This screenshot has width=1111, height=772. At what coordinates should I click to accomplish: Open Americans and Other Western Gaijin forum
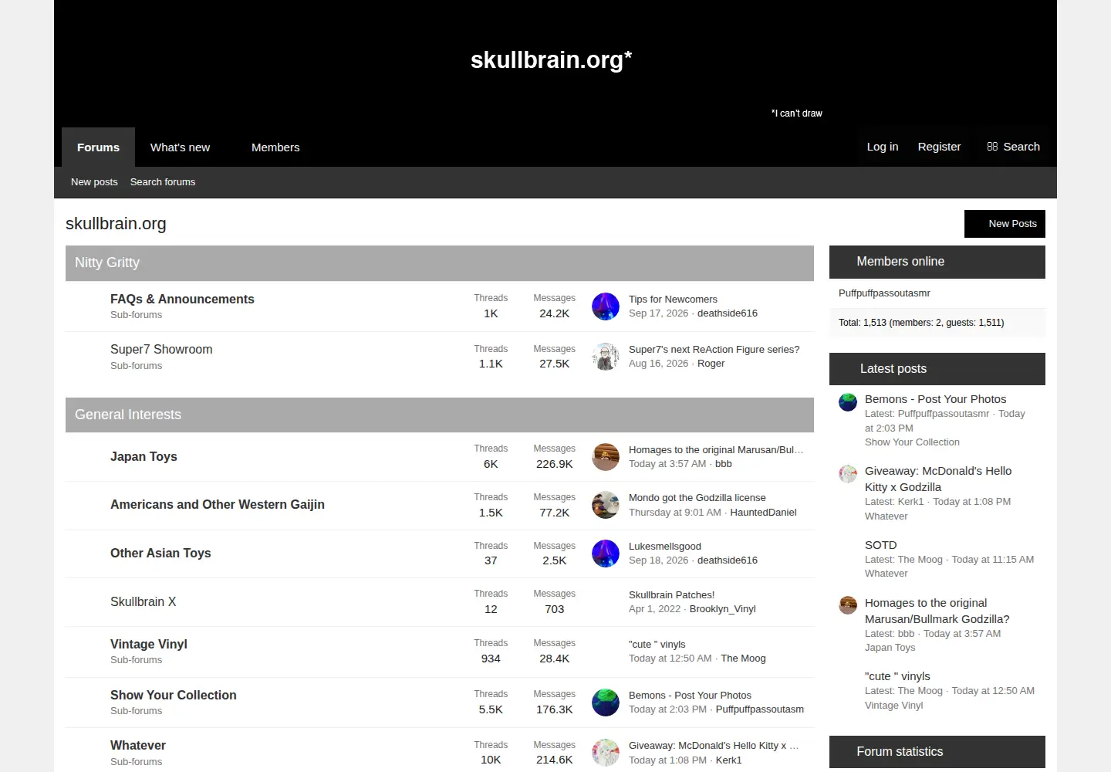point(218,504)
